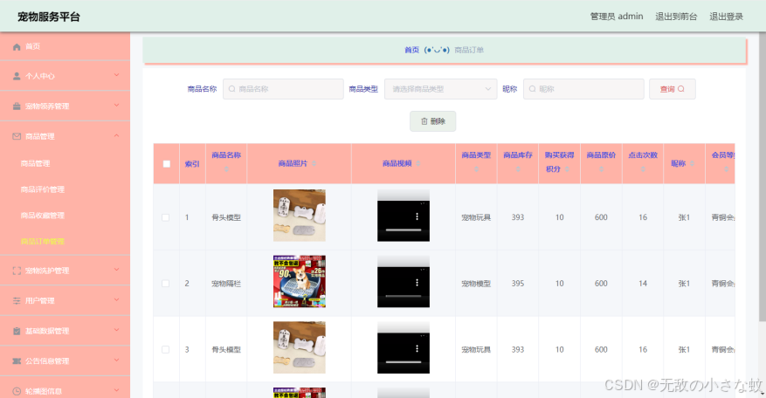Screen dimensions: 766x398
Task: Click 退出到前台 in the top bar
Action: point(676,17)
